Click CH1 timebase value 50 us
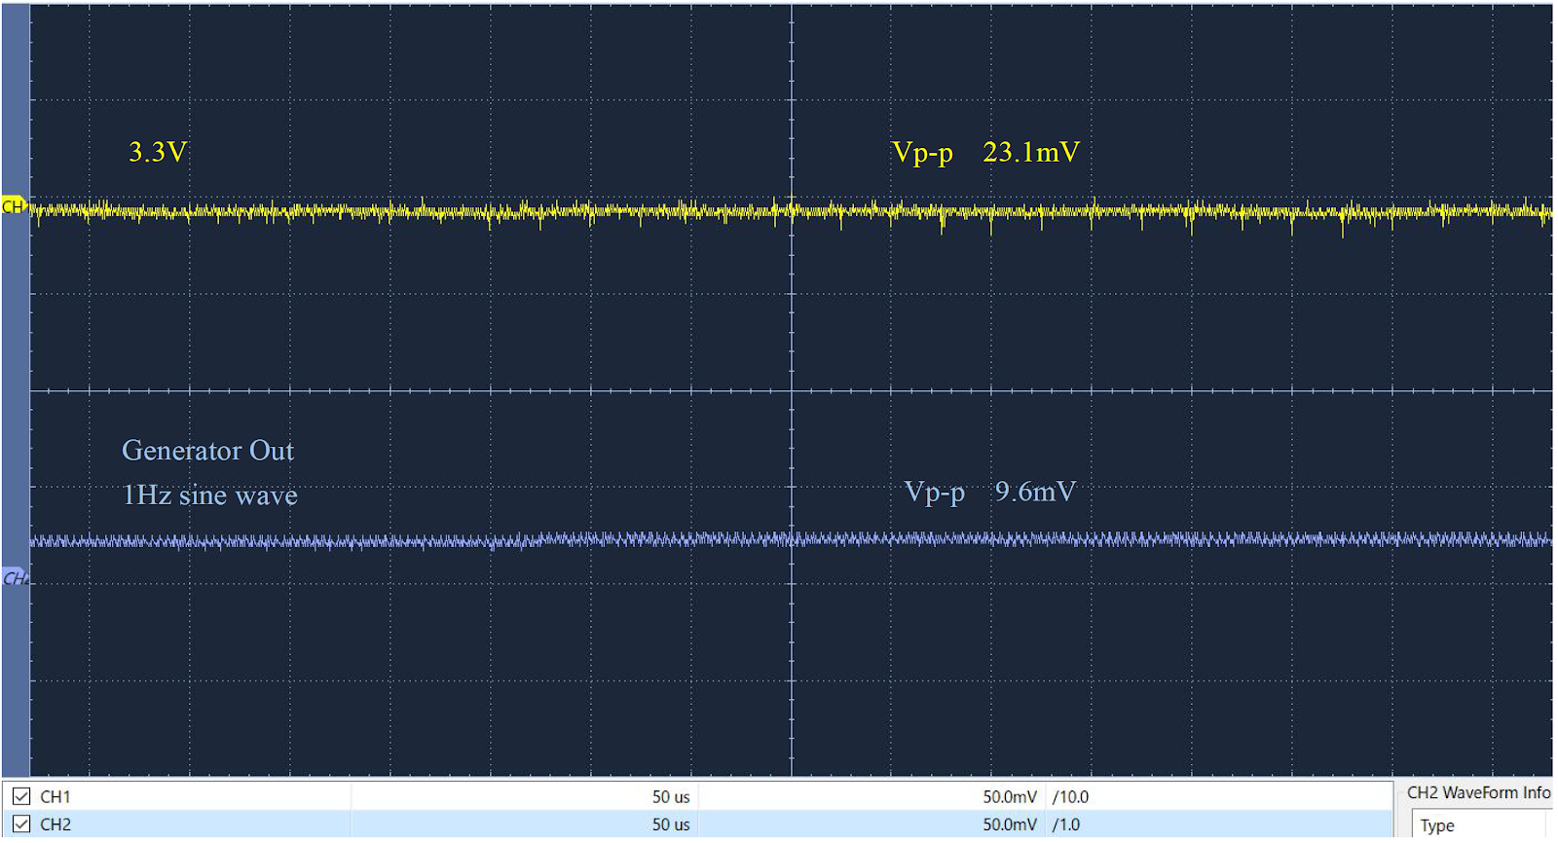The width and height of the screenshot is (1558, 843). click(671, 796)
